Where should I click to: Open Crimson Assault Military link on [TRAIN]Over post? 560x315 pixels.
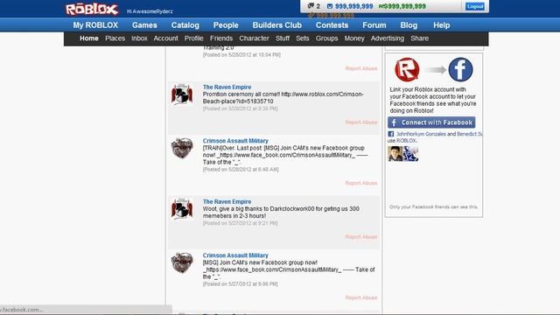(235, 141)
